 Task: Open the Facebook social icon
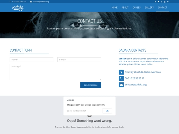pos(155,2)
